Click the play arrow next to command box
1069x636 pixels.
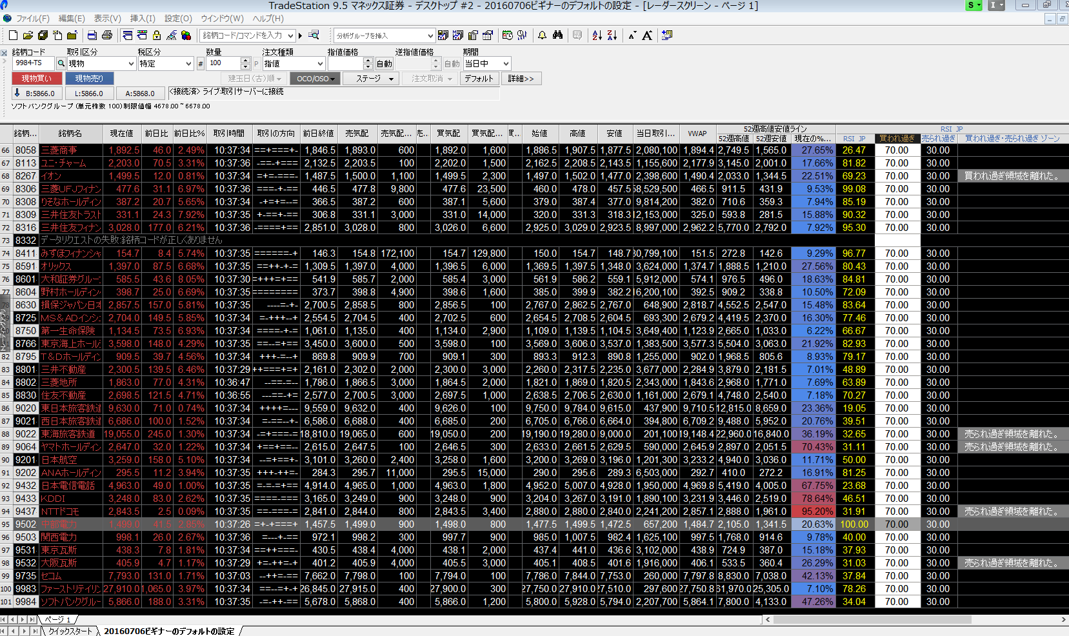point(301,35)
